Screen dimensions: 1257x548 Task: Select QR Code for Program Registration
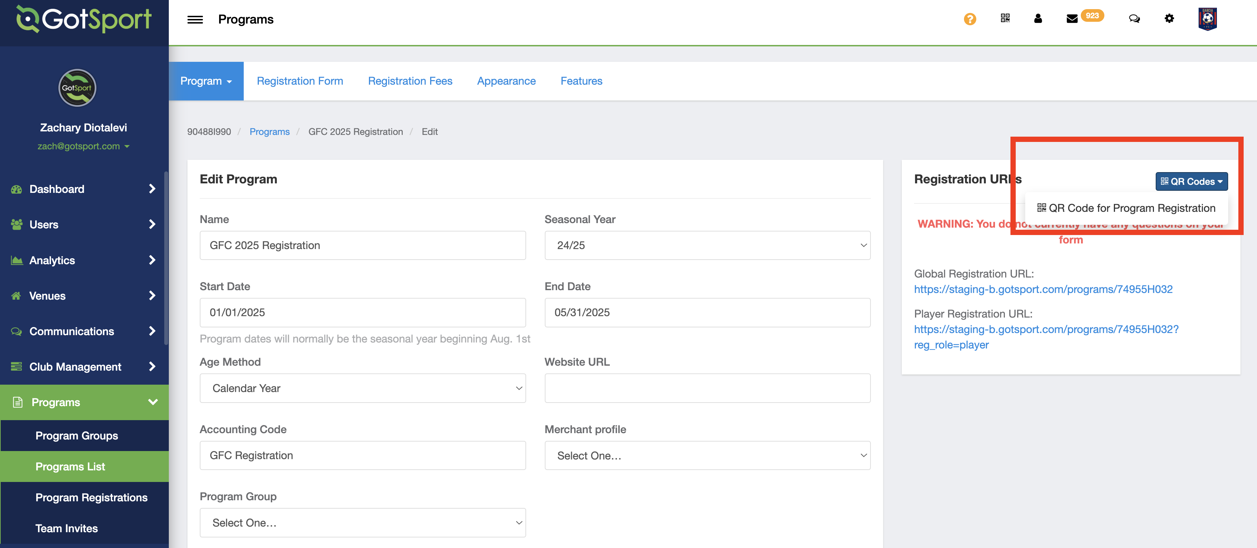(x=1126, y=208)
